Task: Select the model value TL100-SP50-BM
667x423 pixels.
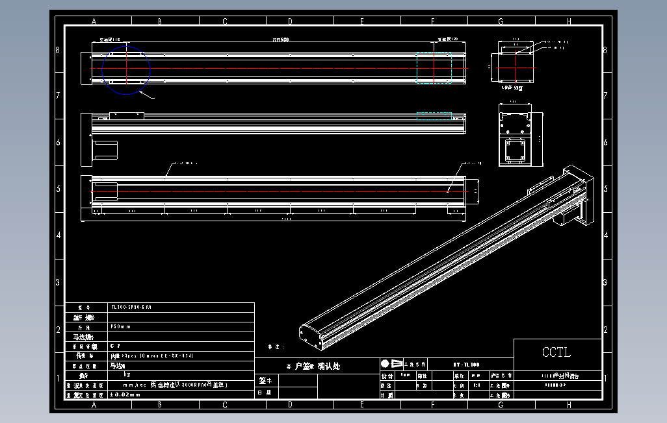Action: [131, 307]
